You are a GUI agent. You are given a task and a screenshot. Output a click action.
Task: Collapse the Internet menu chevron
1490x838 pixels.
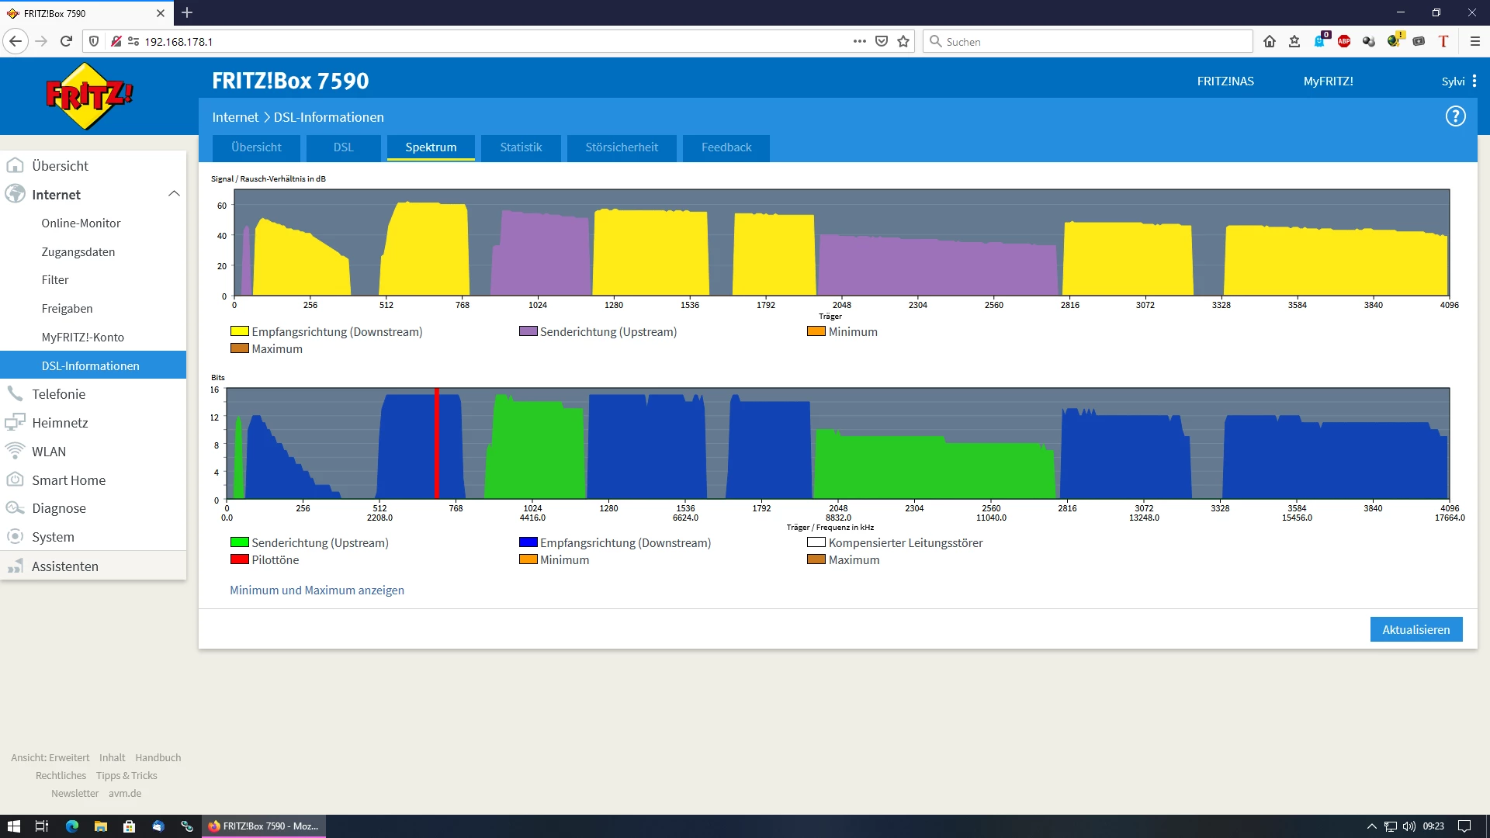pyautogui.click(x=174, y=194)
